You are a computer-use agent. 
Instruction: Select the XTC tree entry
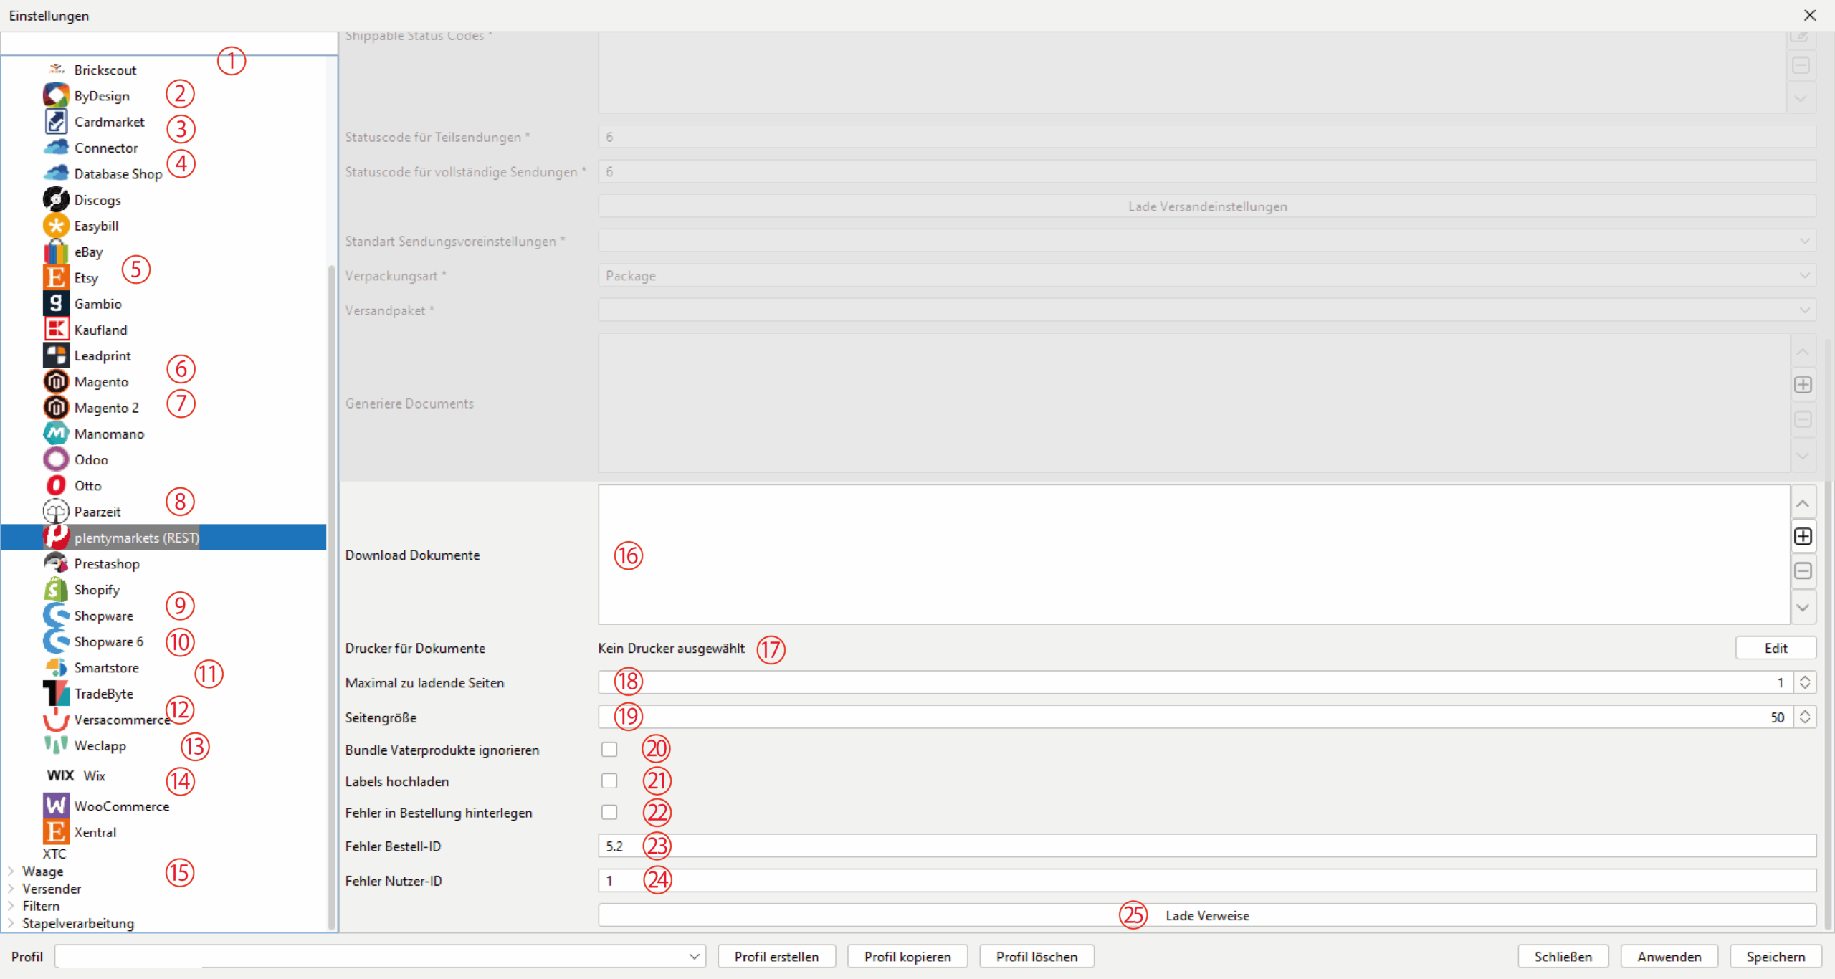pyautogui.click(x=54, y=854)
